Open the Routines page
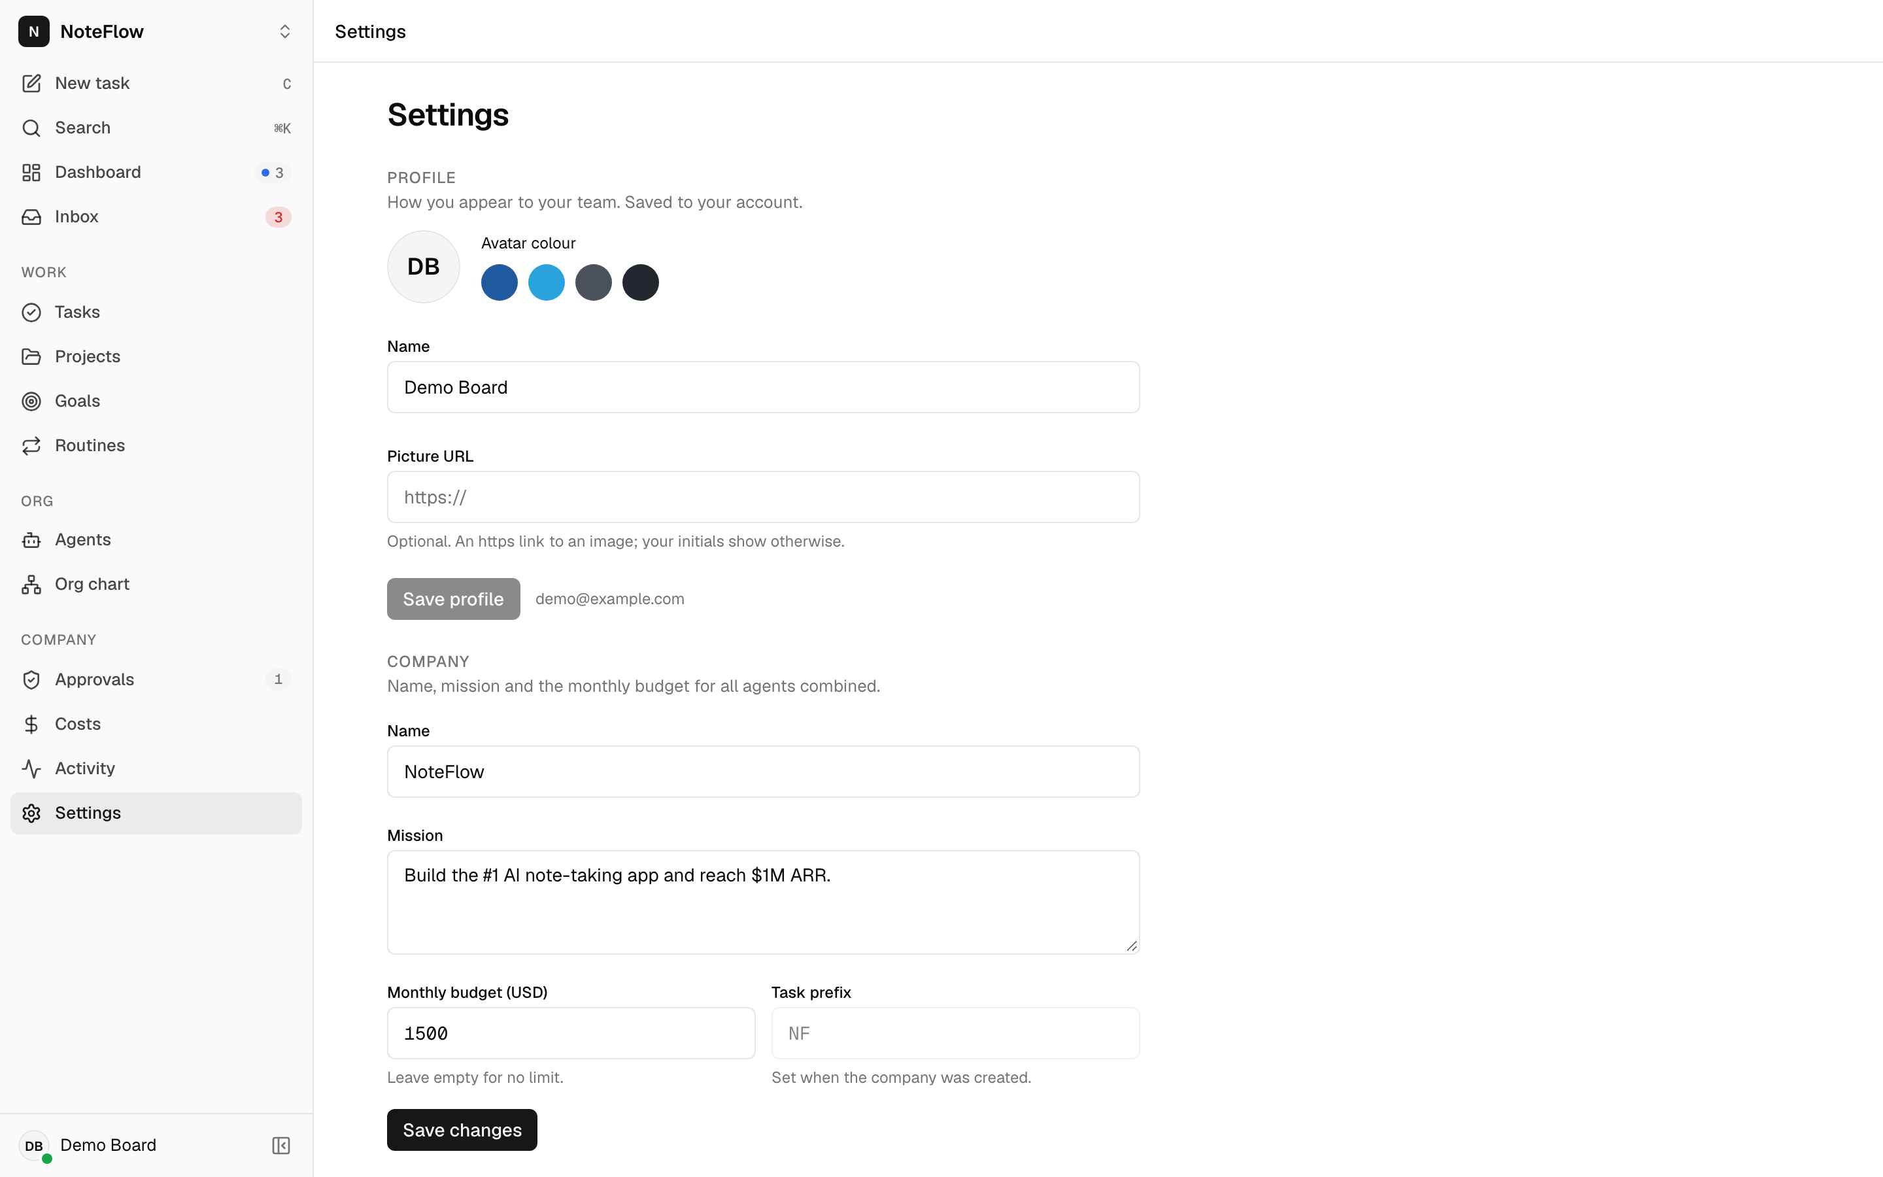Viewport: 1883px width, 1177px height. [156, 445]
